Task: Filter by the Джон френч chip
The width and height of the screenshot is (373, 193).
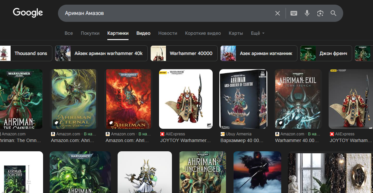Action: tap(326, 53)
